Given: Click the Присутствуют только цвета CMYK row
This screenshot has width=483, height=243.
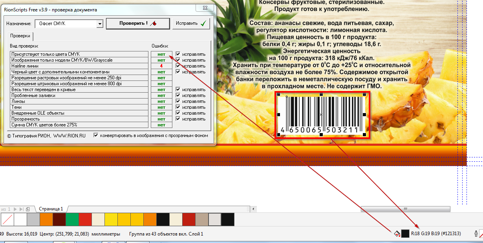Looking at the screenshot, I should (x=79, y=54).
